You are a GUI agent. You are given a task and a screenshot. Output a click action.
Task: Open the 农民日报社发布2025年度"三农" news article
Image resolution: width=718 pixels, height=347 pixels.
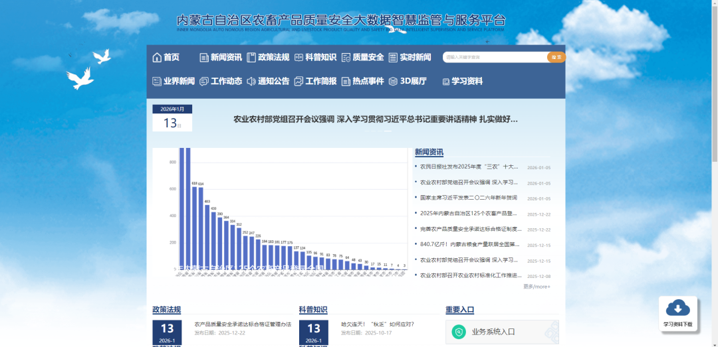coord(469,167)
